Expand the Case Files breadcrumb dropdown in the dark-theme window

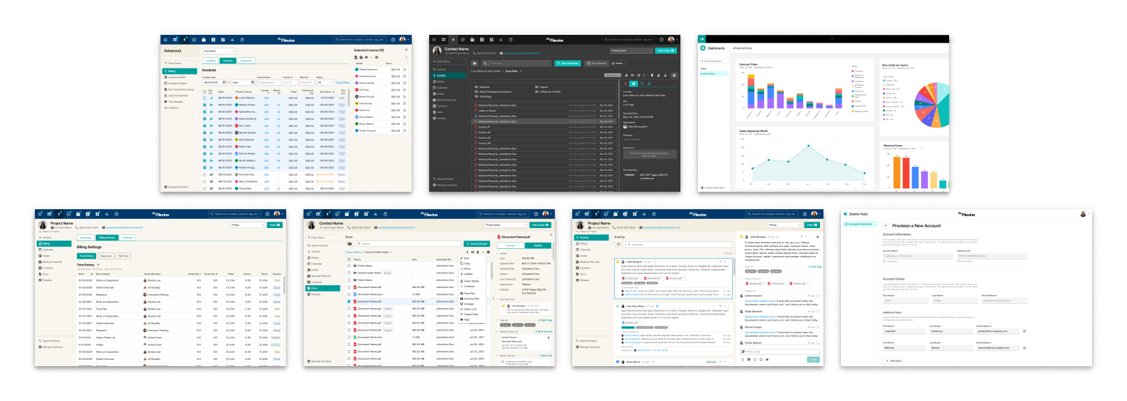(521, 71)
